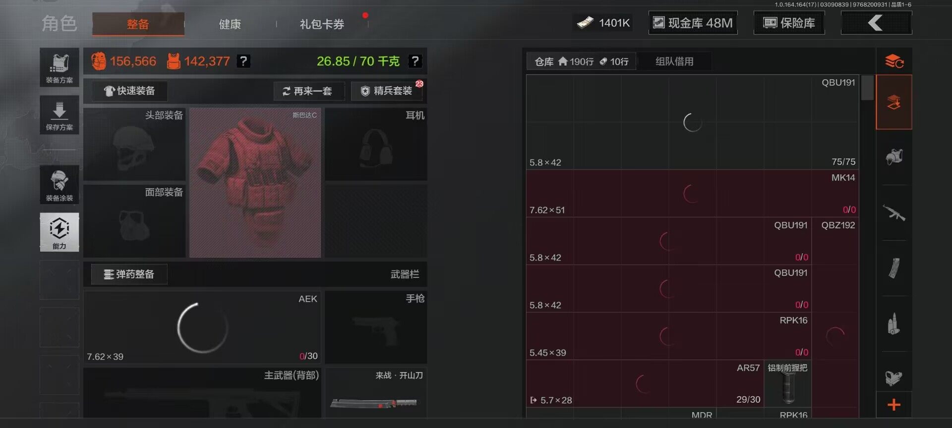The height and width of the screenshot is (428, 952).
Task: Click the orange plus add button
Action: tap(894, 405)
